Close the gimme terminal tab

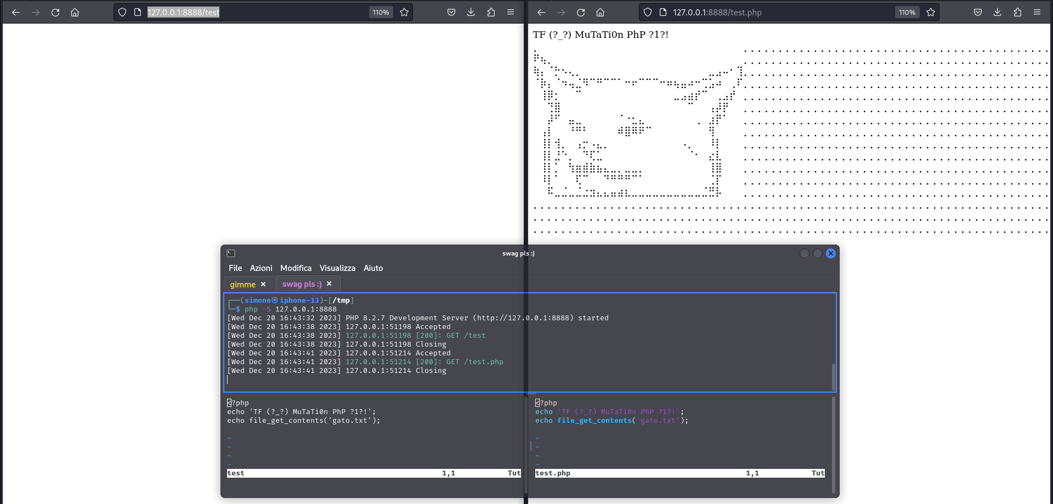[263, 284]
